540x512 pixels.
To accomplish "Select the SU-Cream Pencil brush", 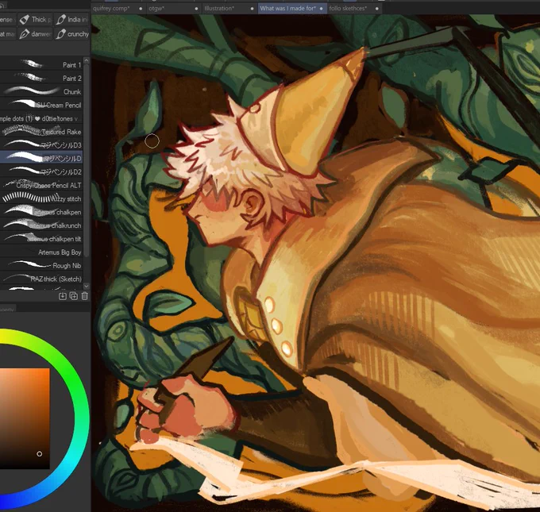I will [x=41, y=105].
